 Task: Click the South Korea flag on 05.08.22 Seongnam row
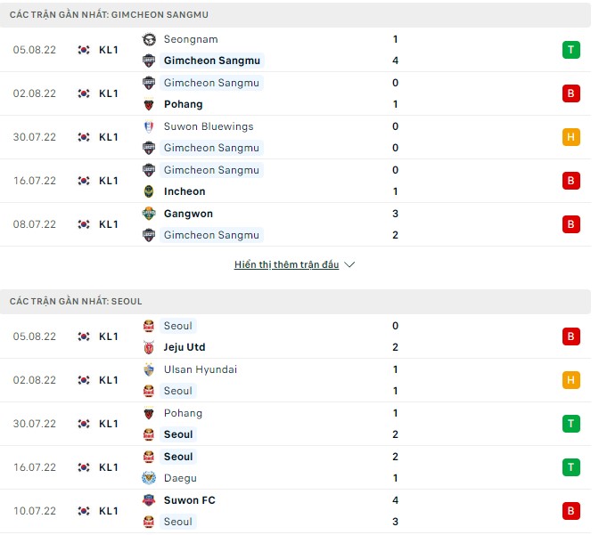point(84,50)
